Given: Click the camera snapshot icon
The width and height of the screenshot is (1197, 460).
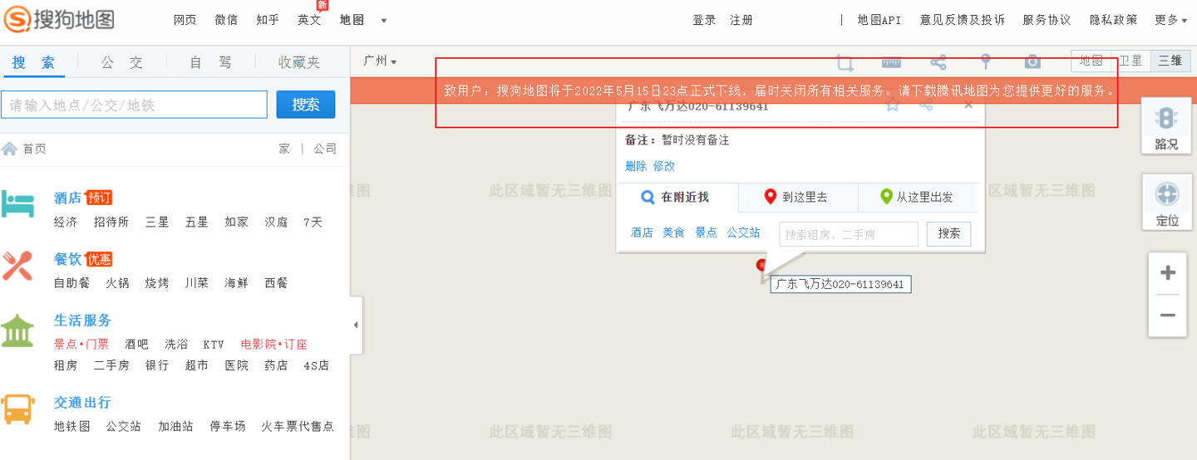Looking at the screenshot, I should (x=1032, y=62).
